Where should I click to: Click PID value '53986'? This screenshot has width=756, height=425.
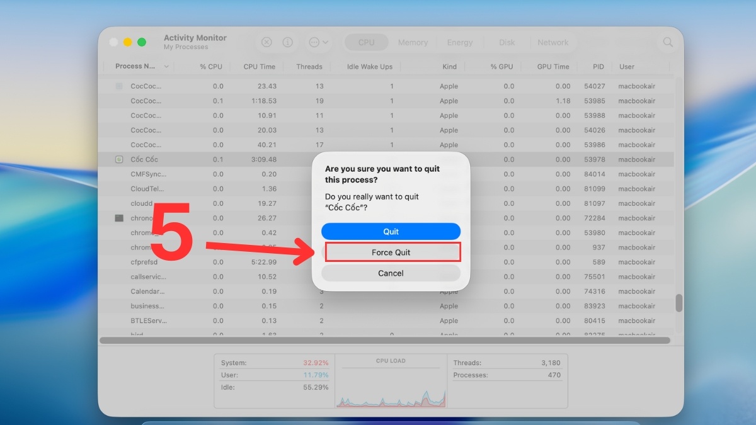point(595,145)
